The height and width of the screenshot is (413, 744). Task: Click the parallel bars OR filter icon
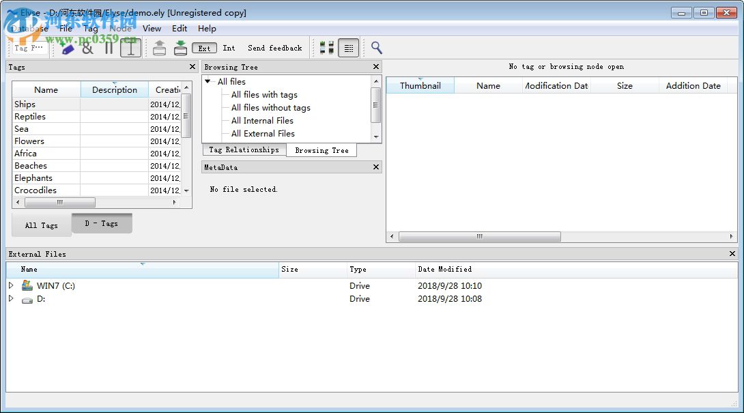pos(109,48)
